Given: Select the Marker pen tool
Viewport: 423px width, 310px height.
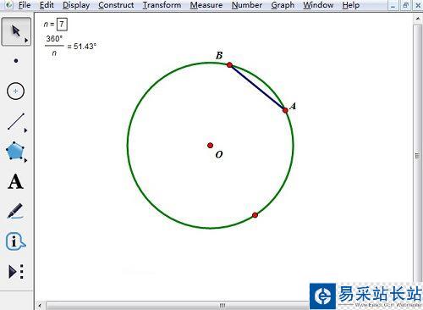Looking at the screenshot, I should (x=15, y=211).
